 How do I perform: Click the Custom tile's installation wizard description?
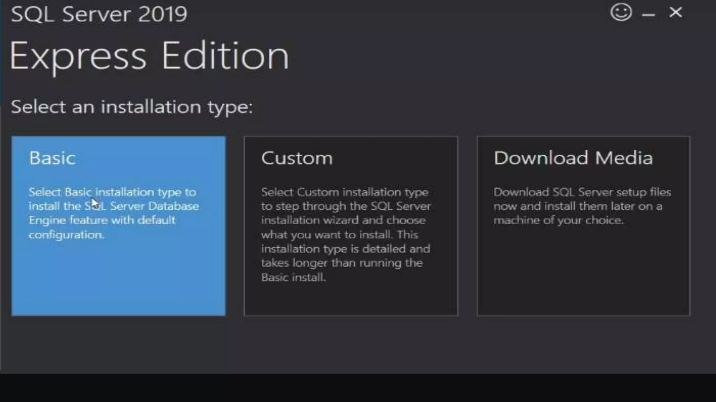[346, 234]
